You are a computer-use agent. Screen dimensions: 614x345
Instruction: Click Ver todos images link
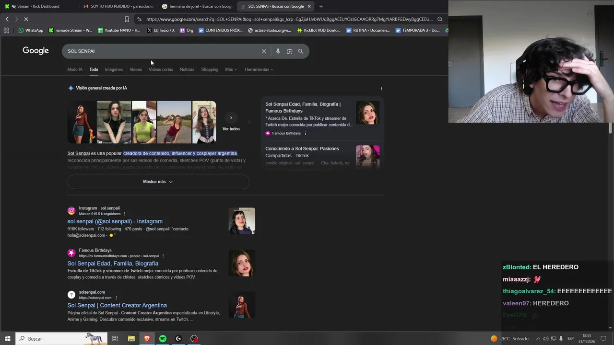click(x=231, y=129)
